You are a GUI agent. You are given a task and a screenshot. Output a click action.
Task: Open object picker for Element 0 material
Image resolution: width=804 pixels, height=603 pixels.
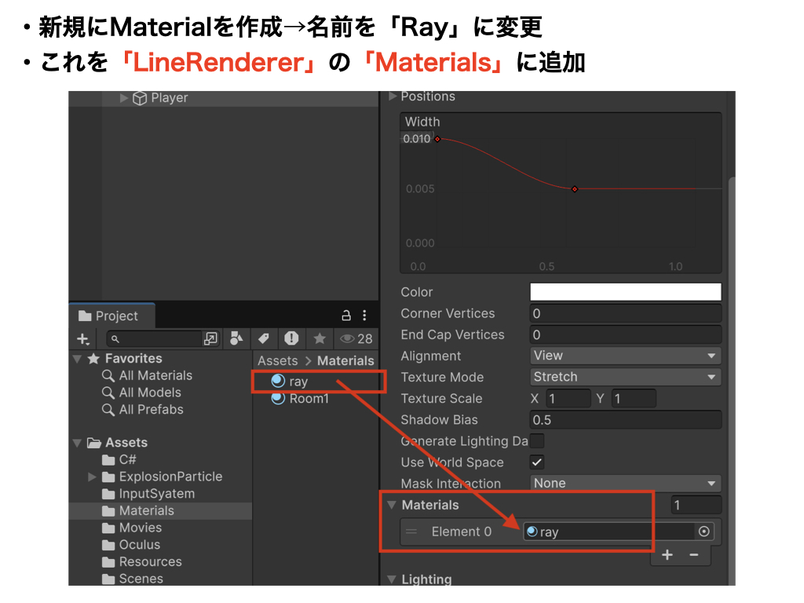[703, 532]
